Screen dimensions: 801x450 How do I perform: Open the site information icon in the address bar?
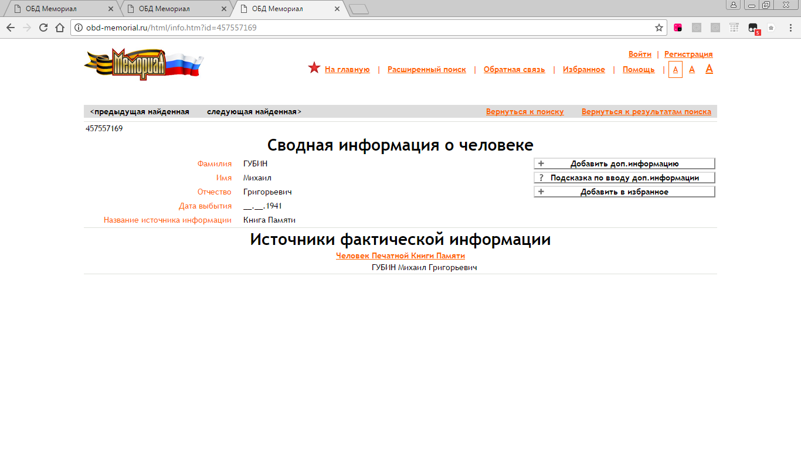[x=79, y=28]
